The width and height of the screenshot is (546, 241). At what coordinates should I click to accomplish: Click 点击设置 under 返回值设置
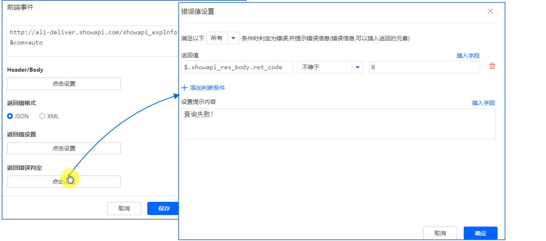[x=64, y=148]
